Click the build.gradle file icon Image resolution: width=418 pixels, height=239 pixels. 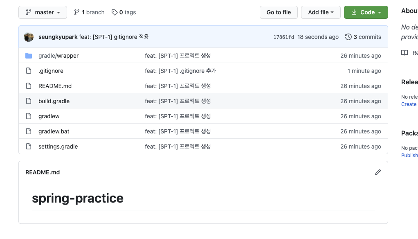point(29,101)
